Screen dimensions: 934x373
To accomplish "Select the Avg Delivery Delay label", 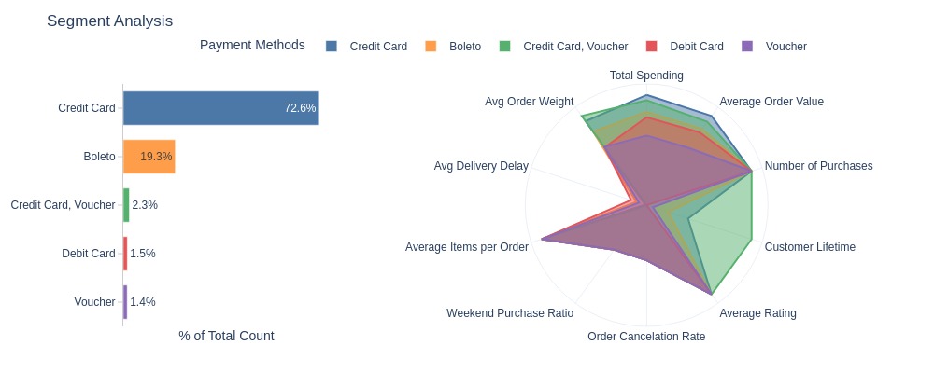I will (x=481, y=166).
